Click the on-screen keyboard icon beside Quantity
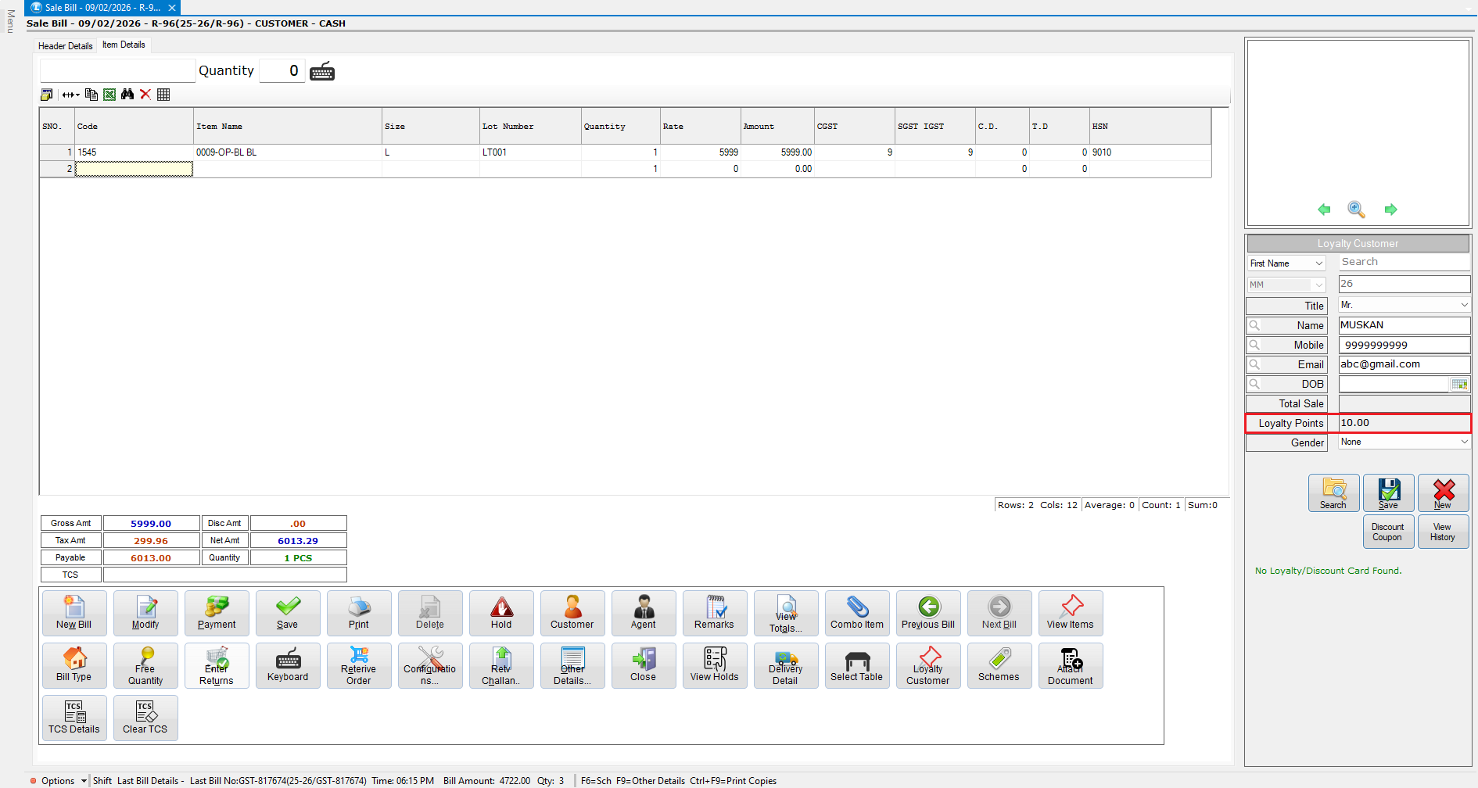This screenshot has height=788, width=1478. coord(322,71)
